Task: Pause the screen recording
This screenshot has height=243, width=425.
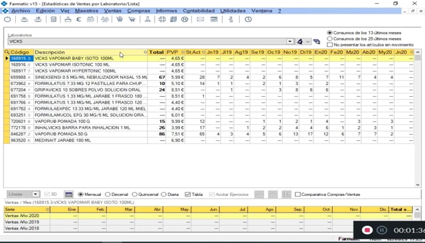Action: (382, 230)
